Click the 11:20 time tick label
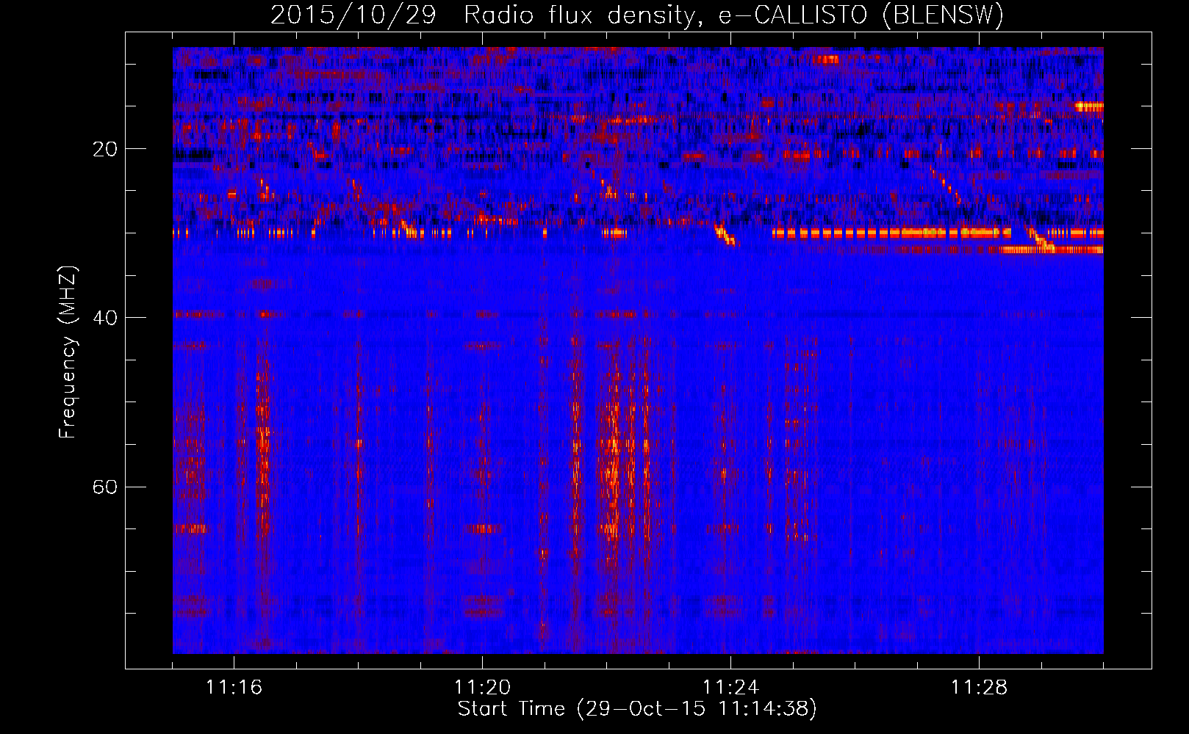This screenshot has width=1189, height=734. click(482, 687)
